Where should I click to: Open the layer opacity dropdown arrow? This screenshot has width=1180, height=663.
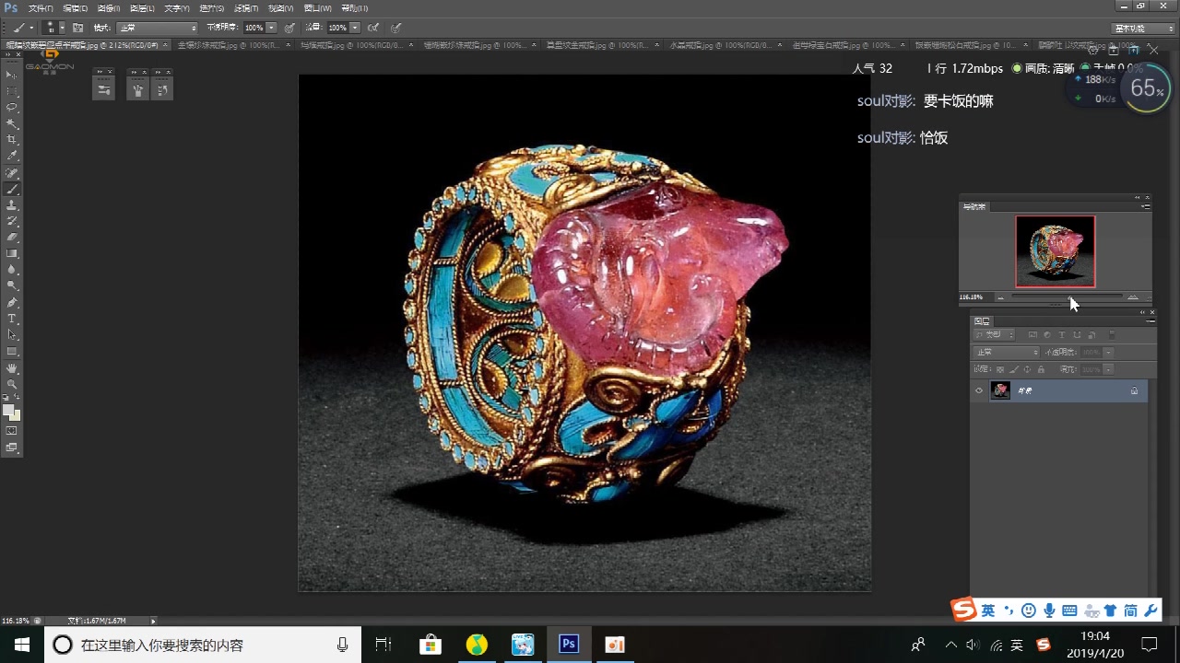1109,353
